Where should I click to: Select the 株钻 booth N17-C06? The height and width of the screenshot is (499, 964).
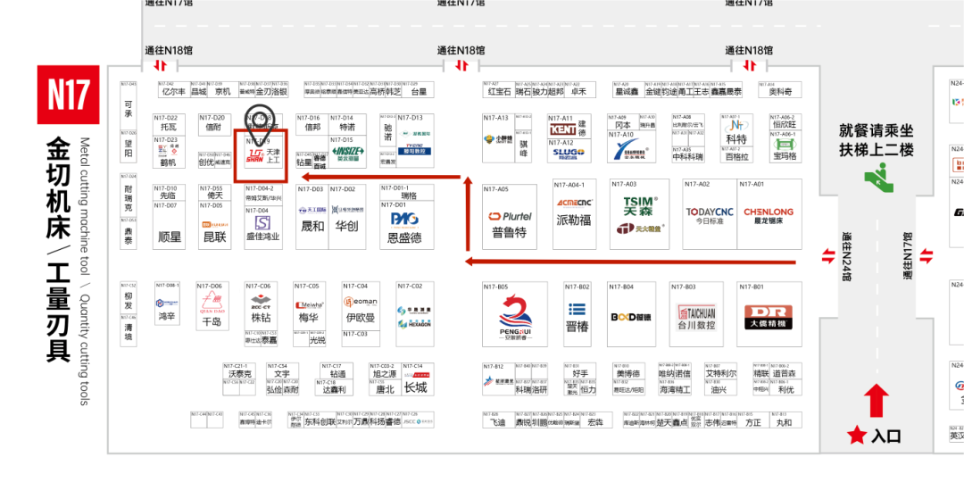click(261, 305)
